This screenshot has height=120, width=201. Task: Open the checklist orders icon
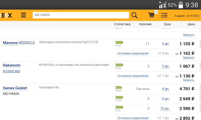tap(164, 15)
